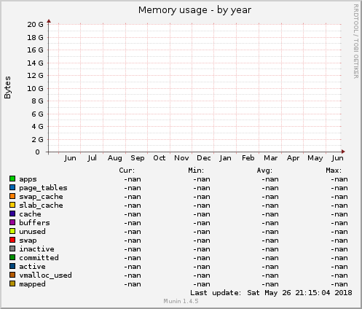Click the 10 G y-axis value
This screenshot has width=362, height=309.
[35, 89]
